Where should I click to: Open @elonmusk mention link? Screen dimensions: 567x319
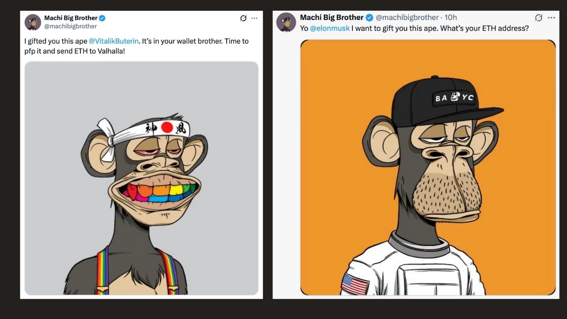[330, 29]
